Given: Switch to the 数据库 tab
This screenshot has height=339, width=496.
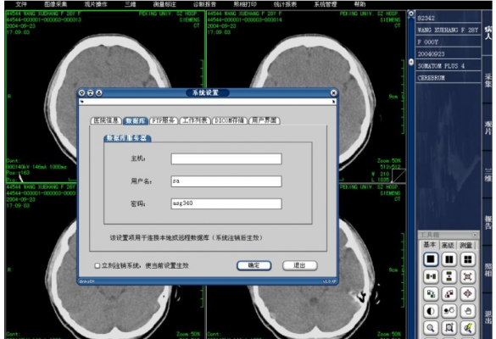Looking at the screenshot, I should pyautogui.click(x=136, y=121).
